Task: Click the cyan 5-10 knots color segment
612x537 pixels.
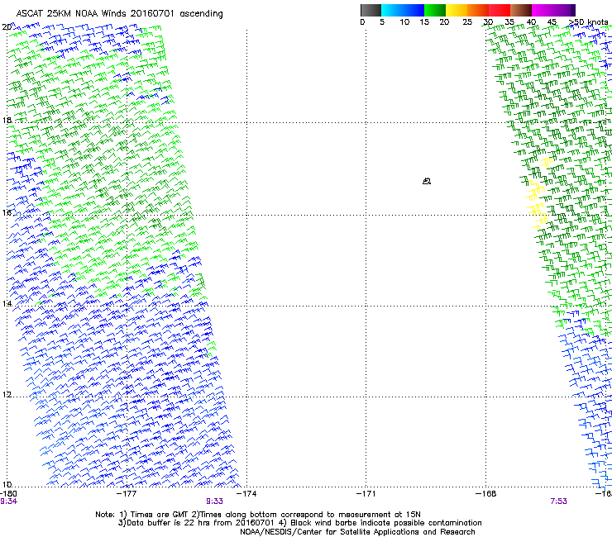Action: coord(392,10)
